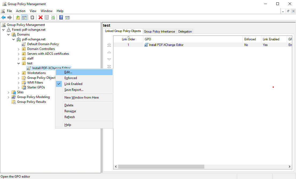Collapse the test OU node

pyautogui.click(x=19, y=63)
